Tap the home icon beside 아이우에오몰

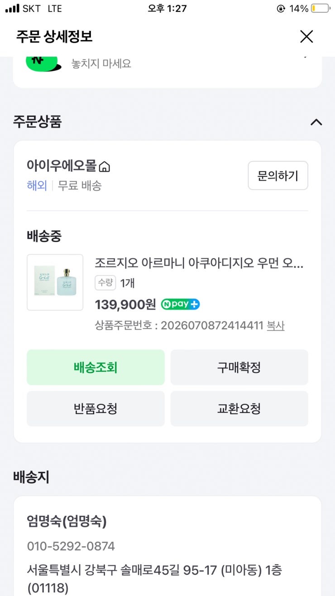coord(105,167)
